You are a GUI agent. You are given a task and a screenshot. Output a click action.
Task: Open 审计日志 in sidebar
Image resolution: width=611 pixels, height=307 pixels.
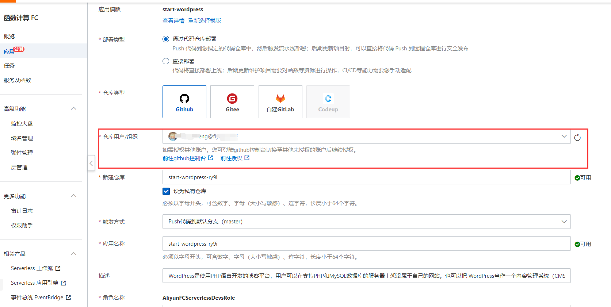tap(22, 211)
